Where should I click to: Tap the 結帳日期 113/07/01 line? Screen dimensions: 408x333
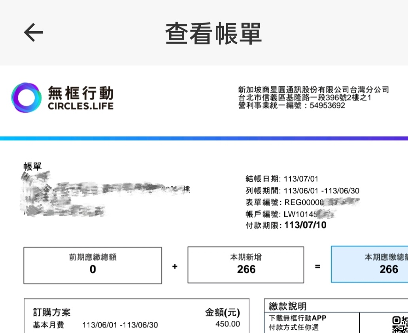[x=282, y=179]
